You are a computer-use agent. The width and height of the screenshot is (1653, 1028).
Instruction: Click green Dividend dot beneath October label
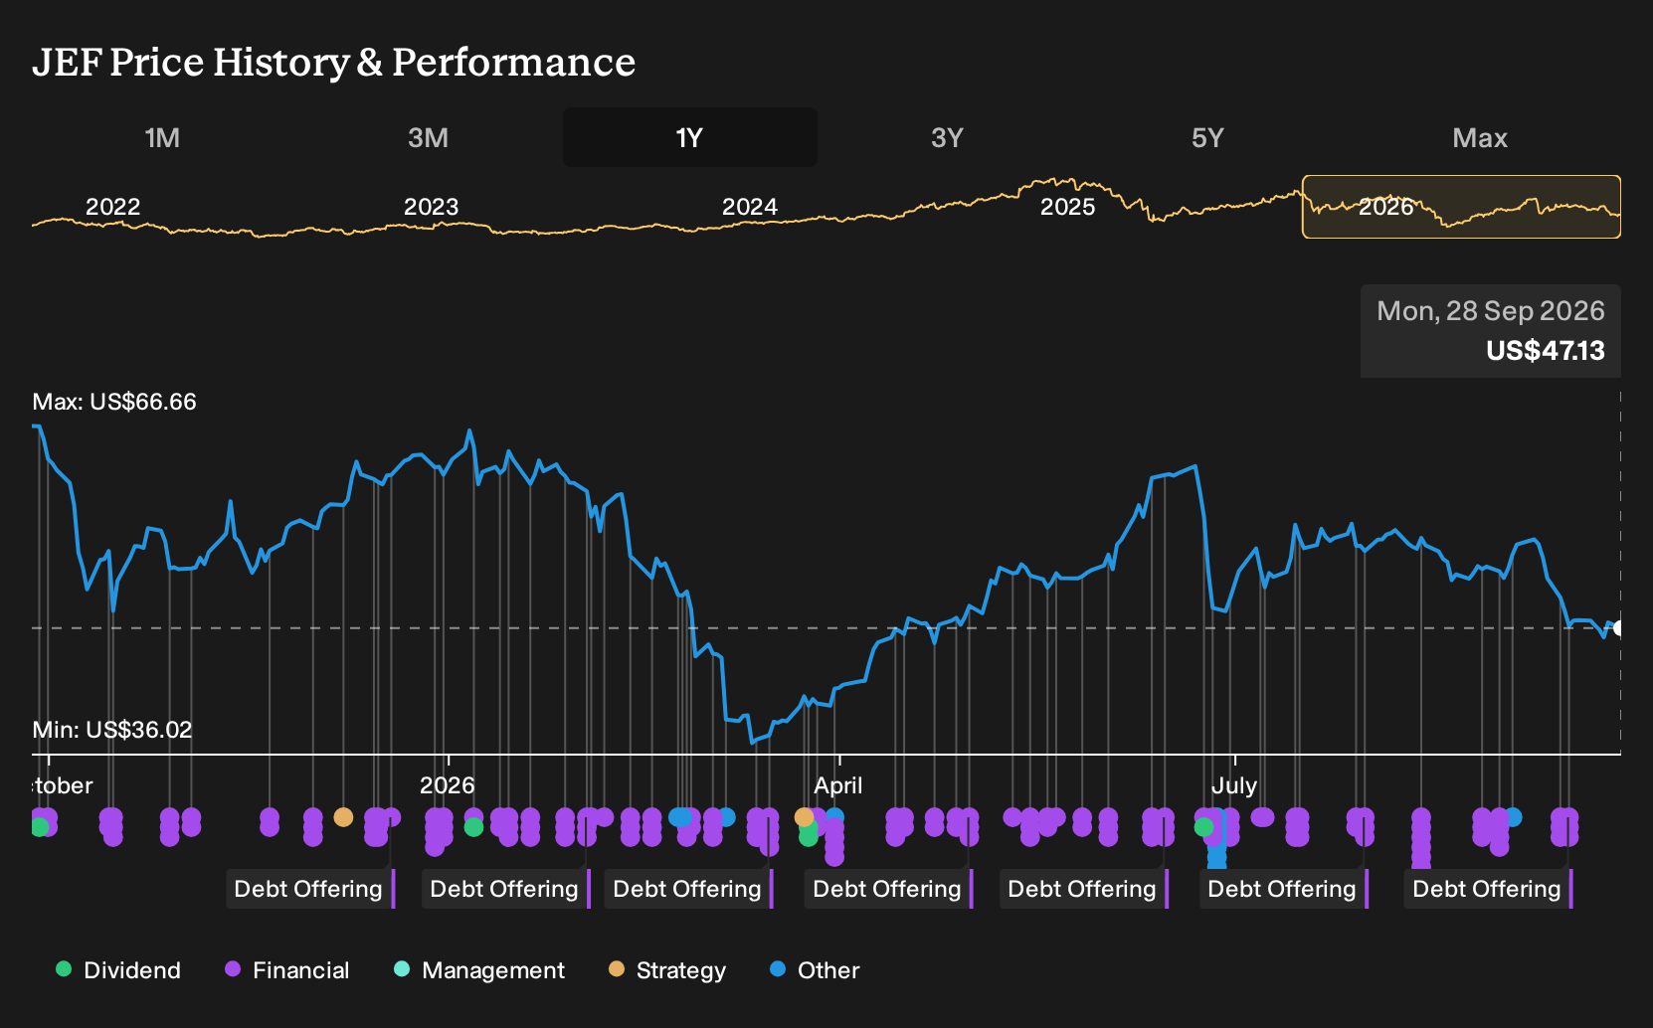pyautogui.click(x=40, y=826)
